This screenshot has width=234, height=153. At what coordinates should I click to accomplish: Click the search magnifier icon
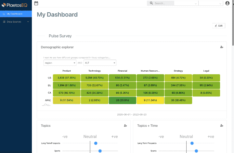pyautogui.click(x=151, y=3)
